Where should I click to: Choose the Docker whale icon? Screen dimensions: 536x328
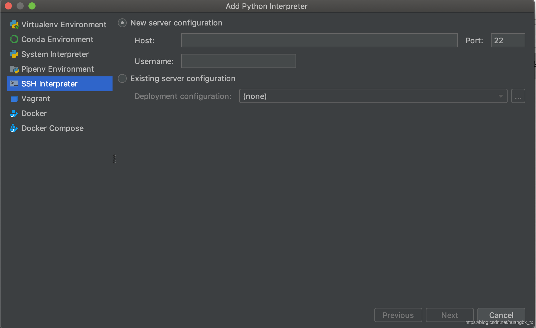click(x=14, y=113)
